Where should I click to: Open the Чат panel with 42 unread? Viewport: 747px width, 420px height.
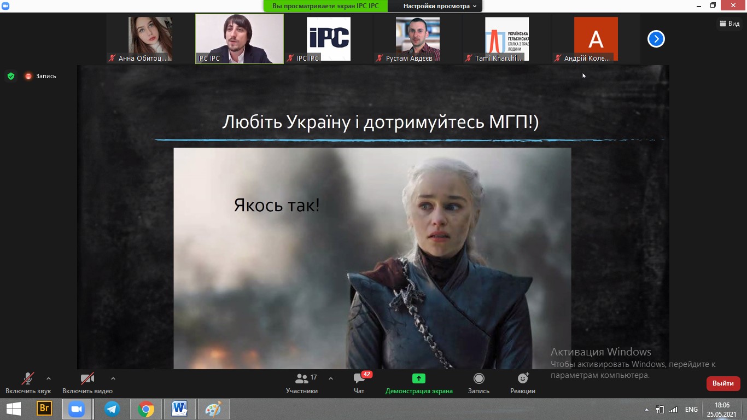pyautogui.click(x=359, y=383)
